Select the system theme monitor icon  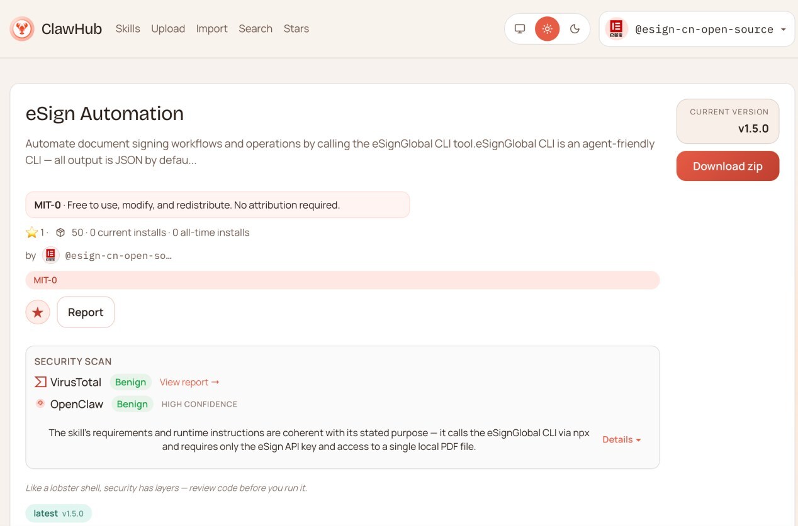tap(520, 29)
